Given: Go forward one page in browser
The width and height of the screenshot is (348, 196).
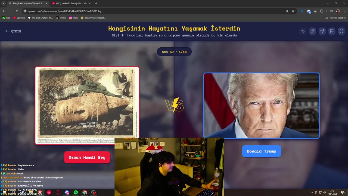Looking at the screenshot, I should 10,11.
